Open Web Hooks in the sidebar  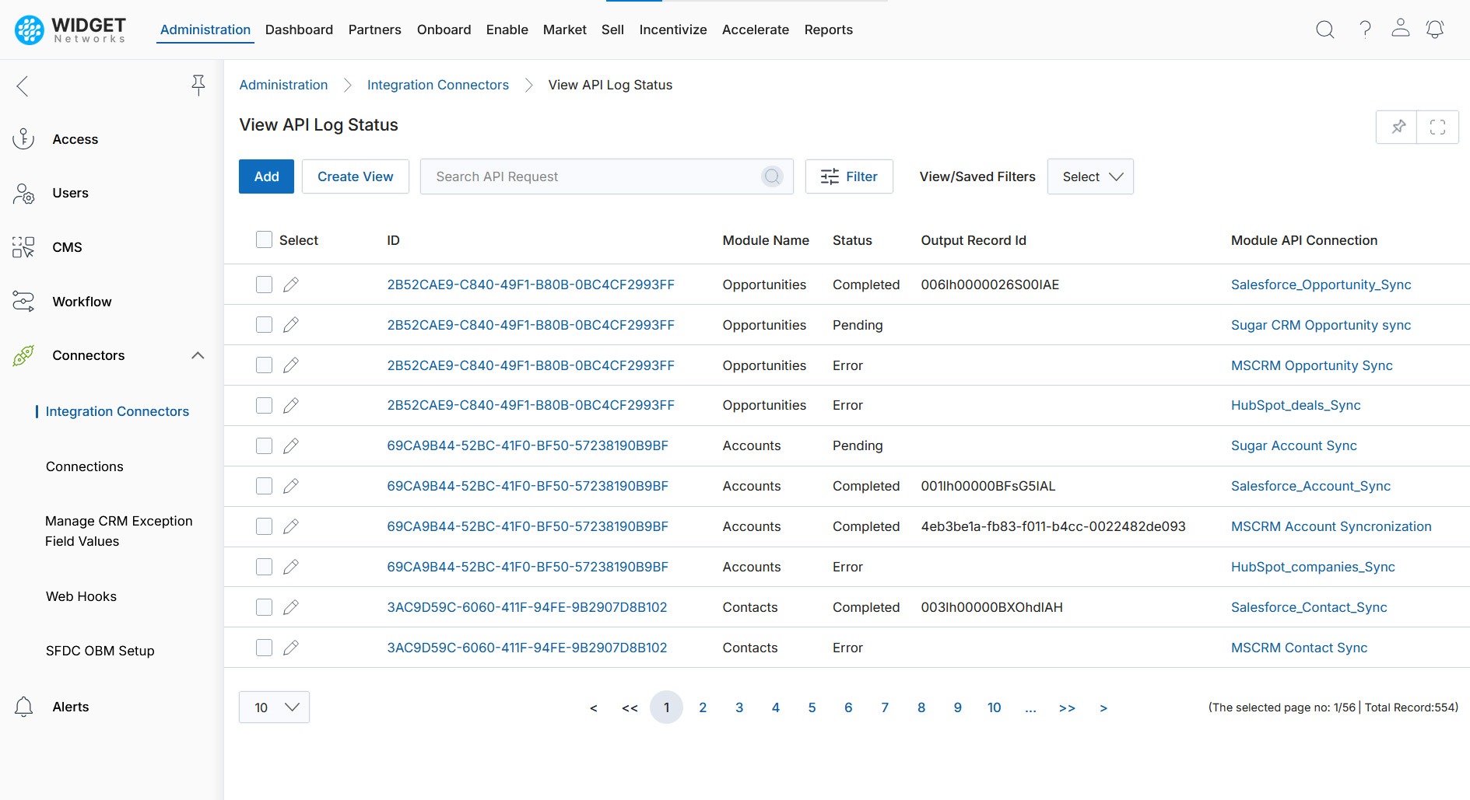(81, 596)
